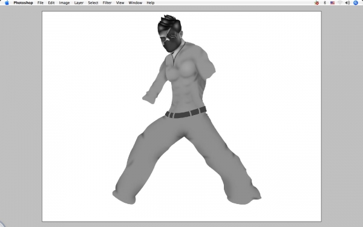Open the View menu
The height and width of the screenshot is (227, 363).
tap(120, 3)
